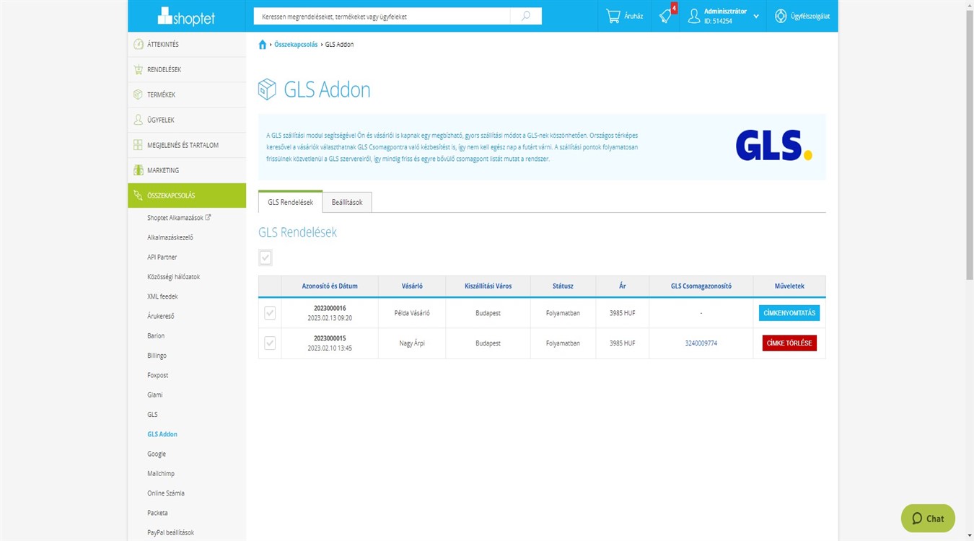Open TERMÉKEK in sidebar
The height and width of the screenshot is (541, 974).
pos(187,94)
